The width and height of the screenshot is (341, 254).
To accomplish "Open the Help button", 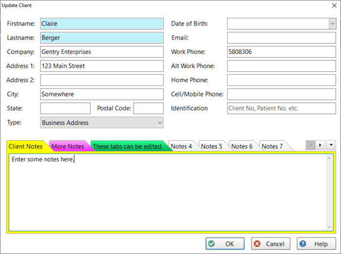I will click(317, 243).
